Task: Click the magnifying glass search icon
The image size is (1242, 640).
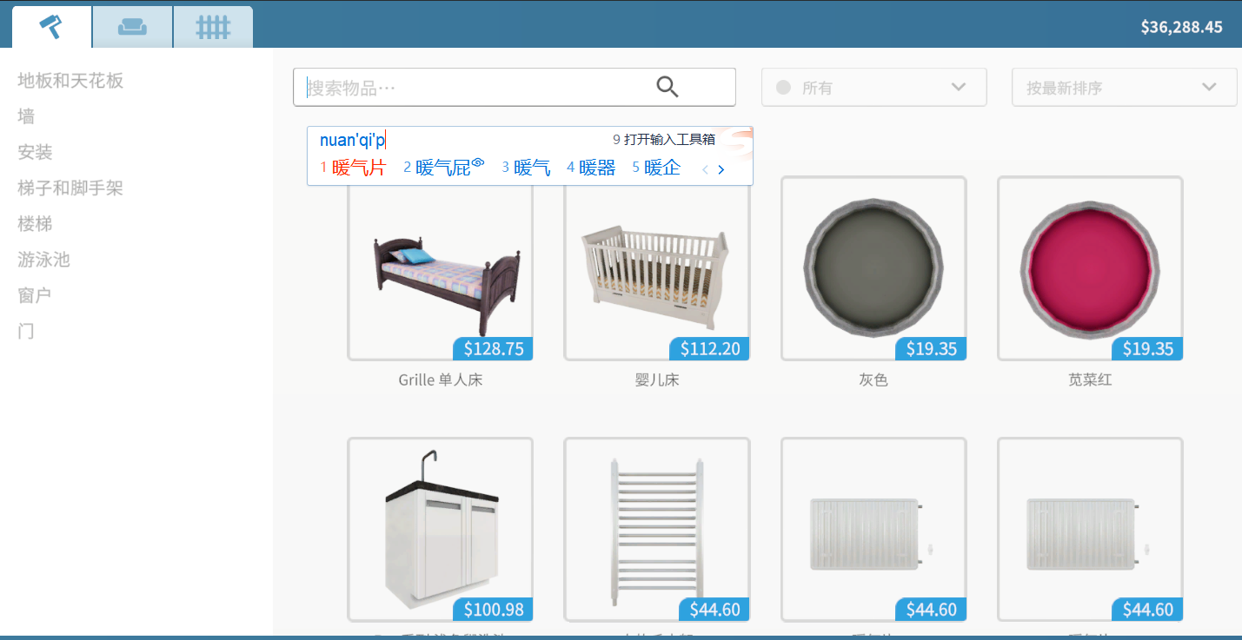Action: 667,87
